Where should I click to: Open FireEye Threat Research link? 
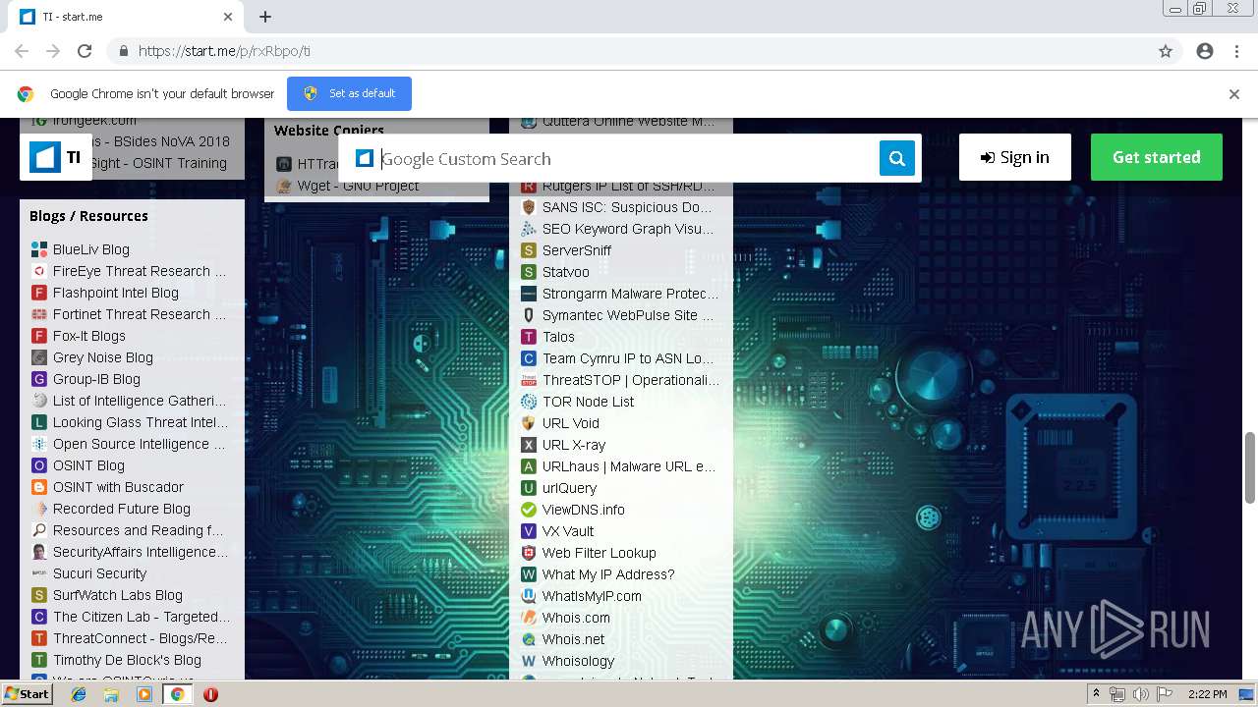tap(140, 271)
